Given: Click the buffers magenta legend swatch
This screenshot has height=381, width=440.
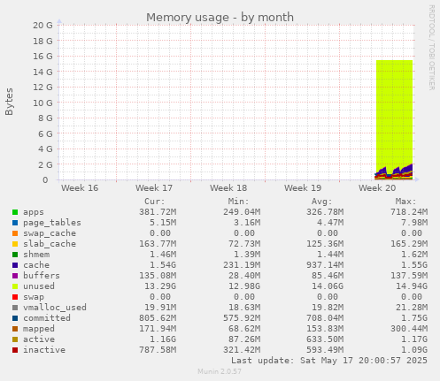Looking at the screenshot, I should pos(15,276).
